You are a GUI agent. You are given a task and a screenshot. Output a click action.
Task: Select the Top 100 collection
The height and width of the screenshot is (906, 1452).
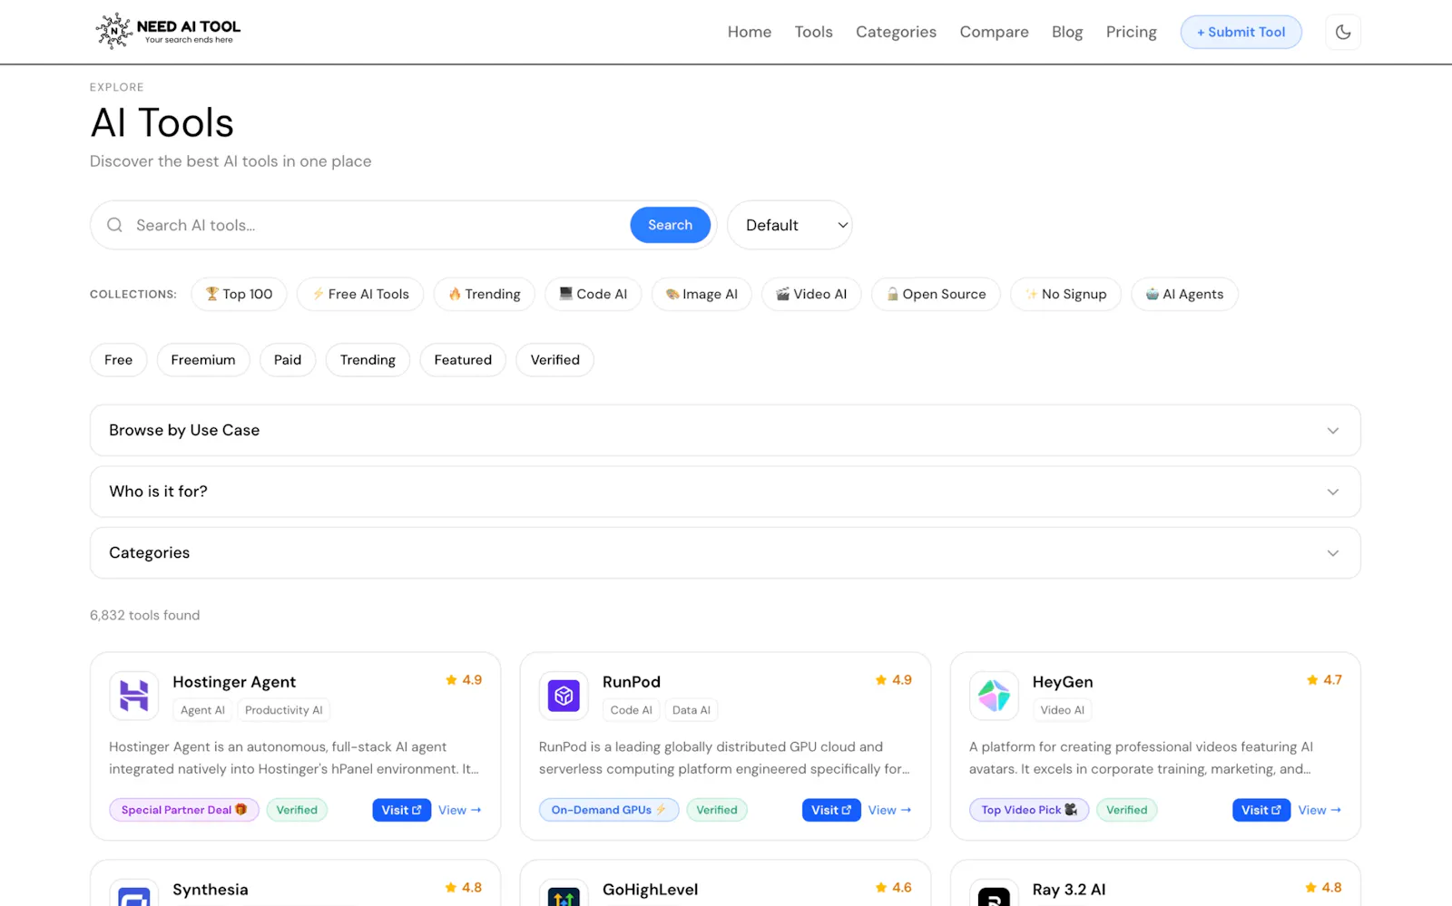click(239, 294)
